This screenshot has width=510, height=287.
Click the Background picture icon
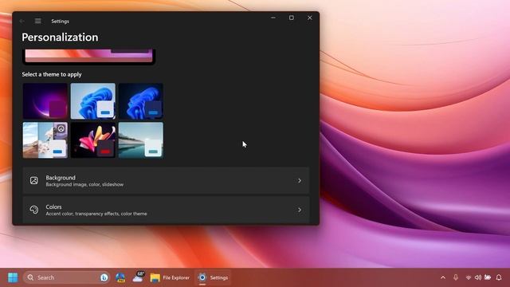[x=33, y=181]
